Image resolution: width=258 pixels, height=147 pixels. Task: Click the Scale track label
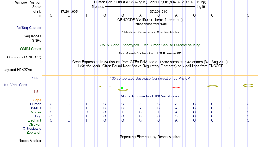(x=37, y=7)
